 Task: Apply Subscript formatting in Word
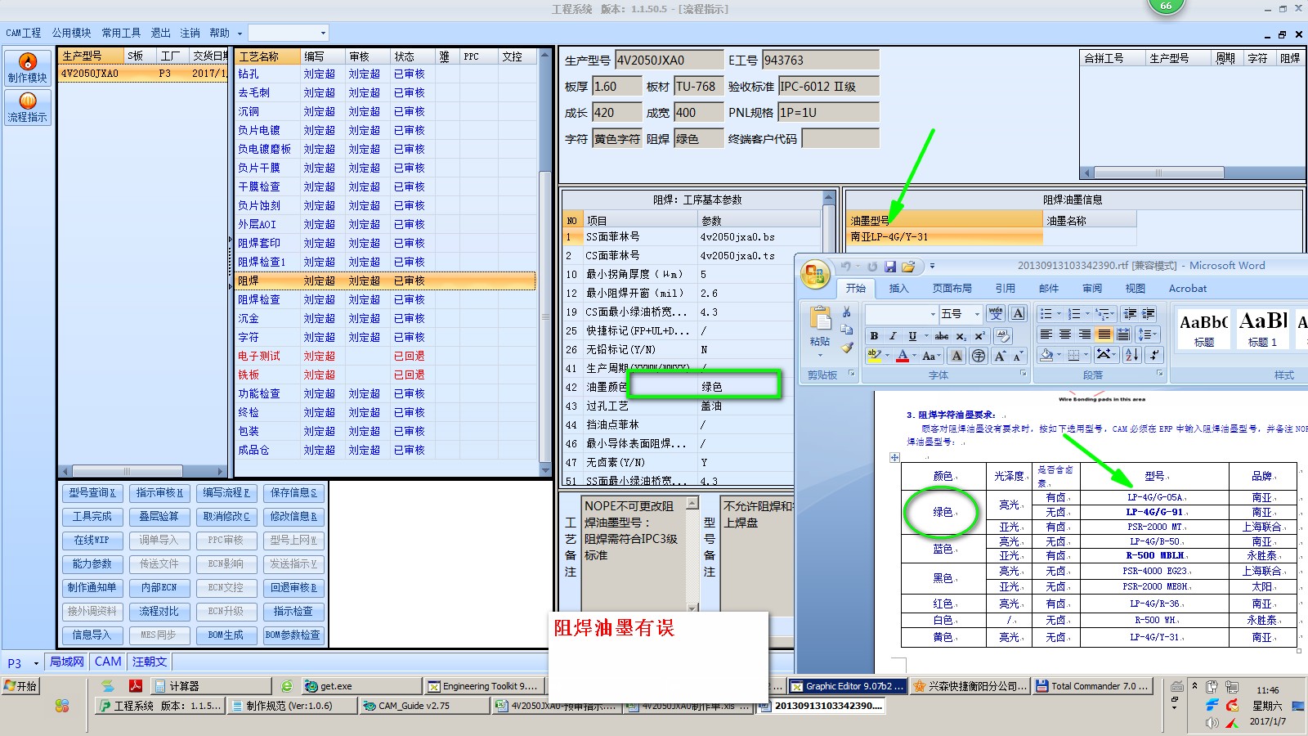coord(961,336)
